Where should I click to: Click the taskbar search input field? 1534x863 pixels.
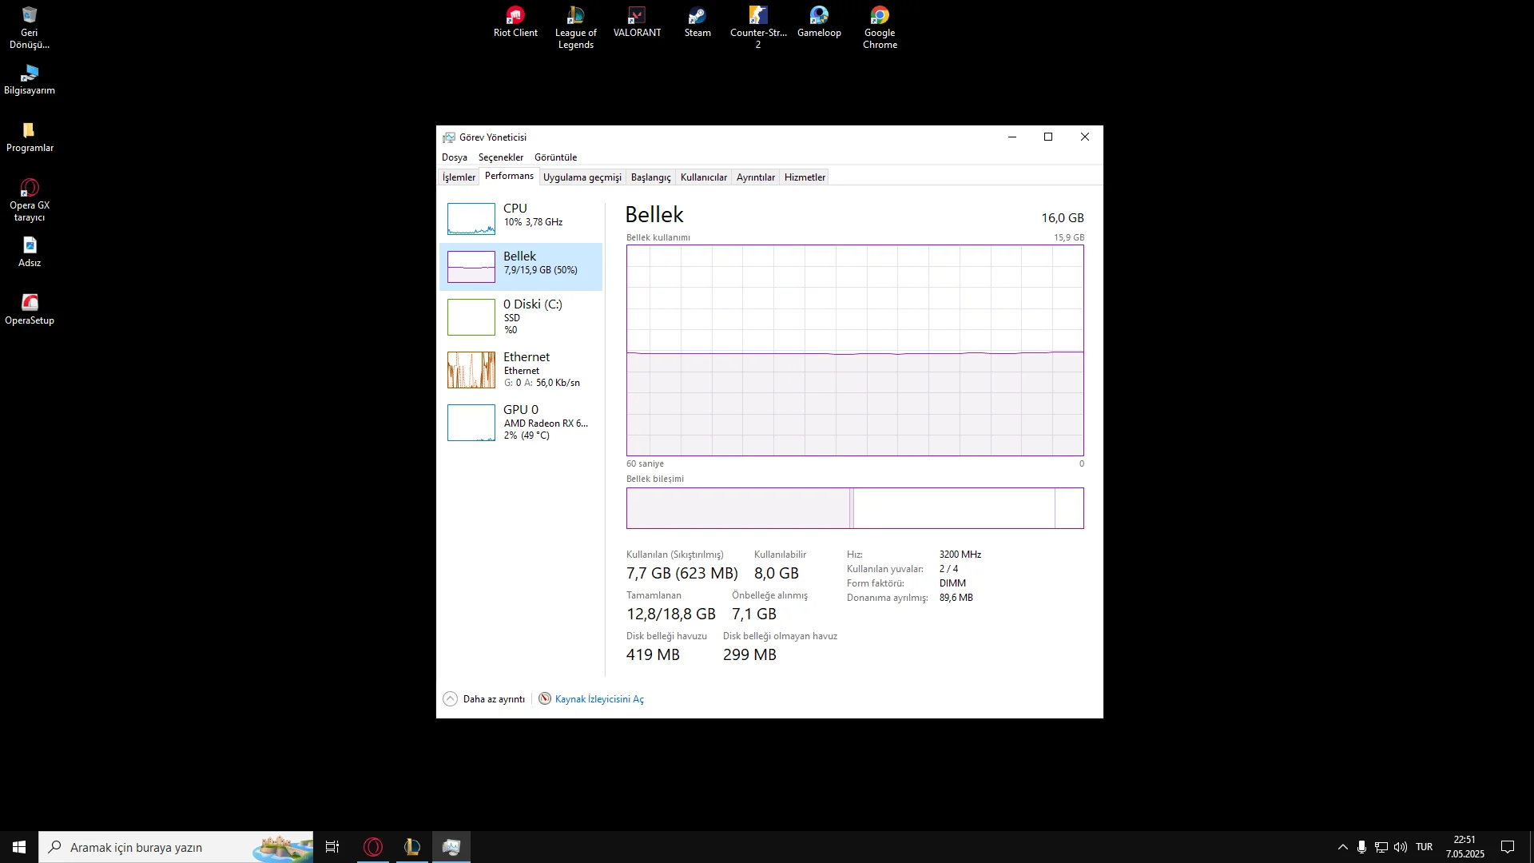160,847
